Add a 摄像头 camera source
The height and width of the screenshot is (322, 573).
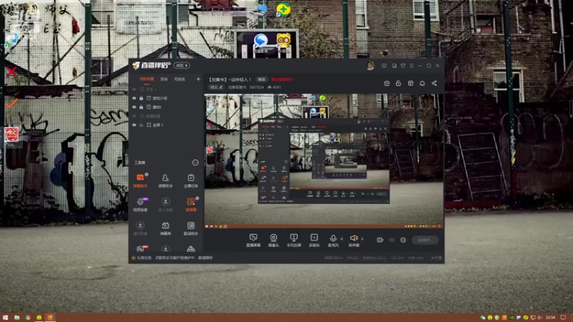274,240
